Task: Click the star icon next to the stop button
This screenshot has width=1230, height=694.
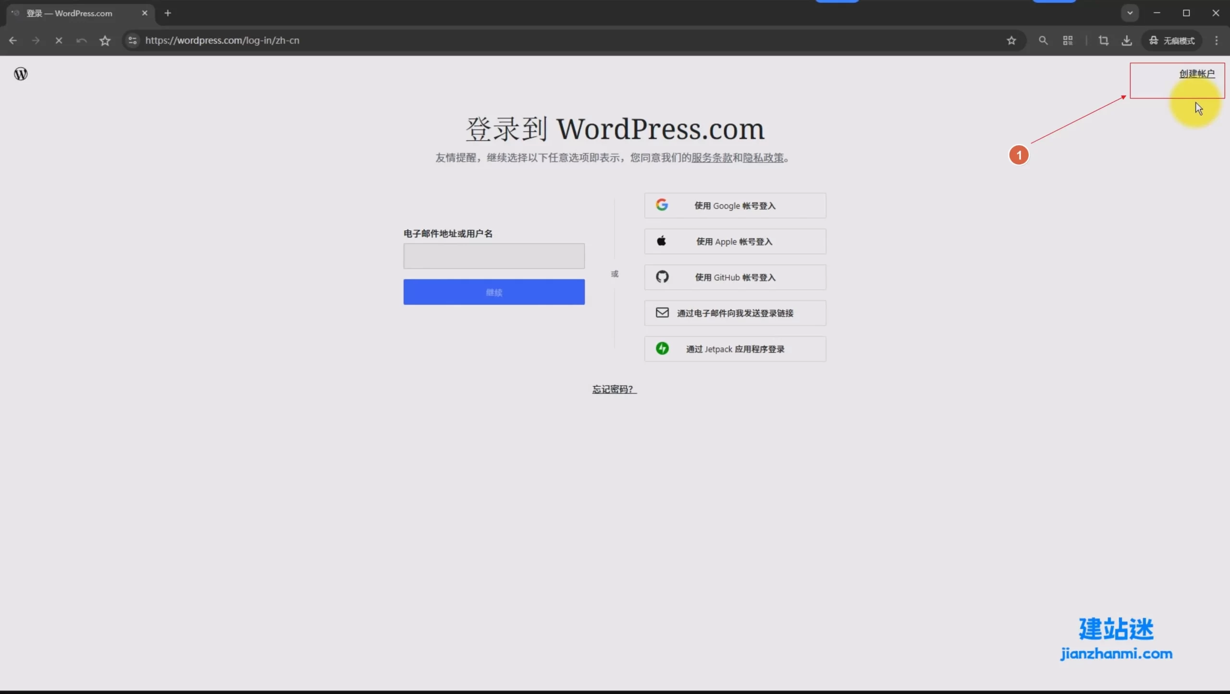Action: pyautogui.click(x=105, y=41)
